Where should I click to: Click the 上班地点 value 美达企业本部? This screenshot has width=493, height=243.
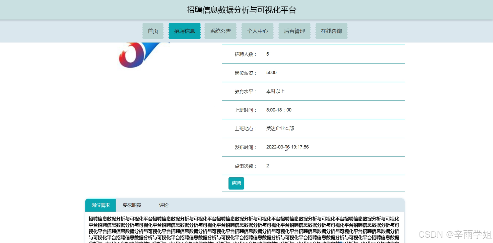pos(279,128)
